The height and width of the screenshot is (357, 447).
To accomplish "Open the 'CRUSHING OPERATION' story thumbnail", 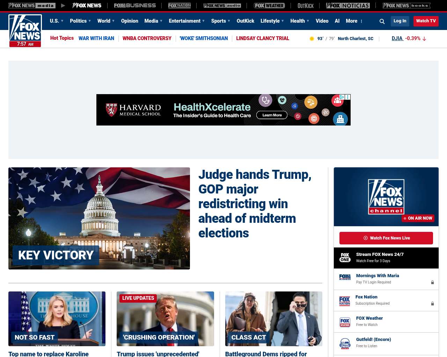I will (x=165, y=319).
